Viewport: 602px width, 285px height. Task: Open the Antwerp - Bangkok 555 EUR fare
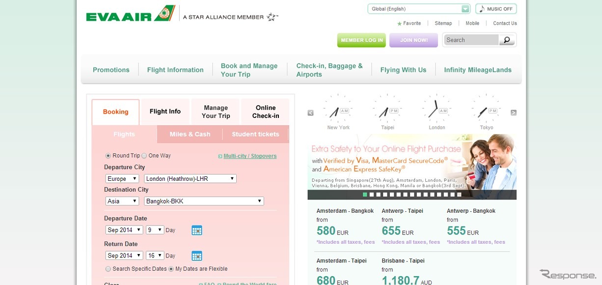[x=476, y=227]
